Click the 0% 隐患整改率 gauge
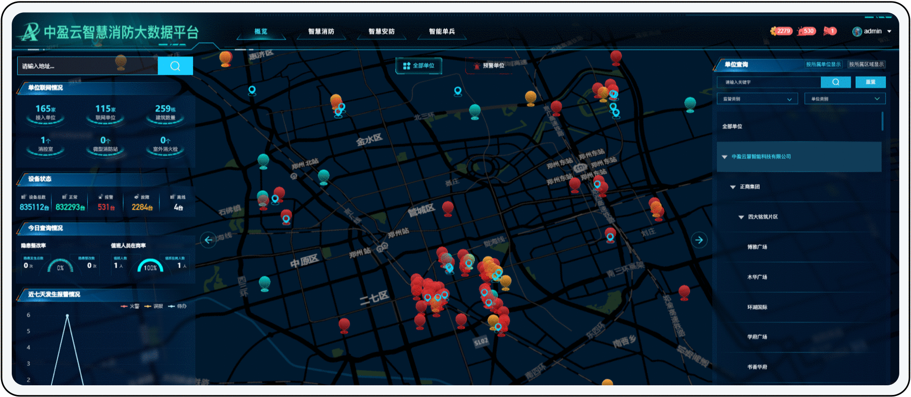The height and width of the screenshot is (397, 911). (x=60, y=265)
